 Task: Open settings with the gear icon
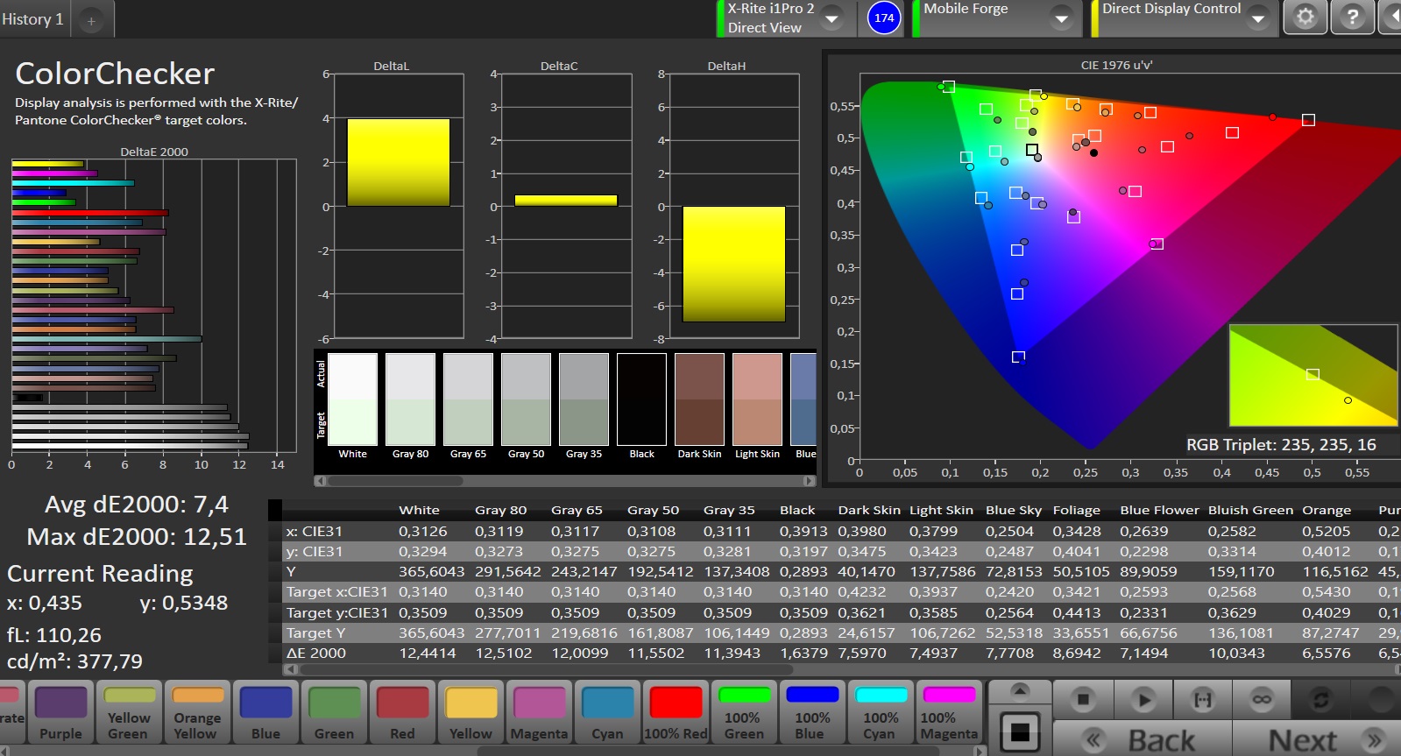pyautogui.click(x=1305, y=18)
